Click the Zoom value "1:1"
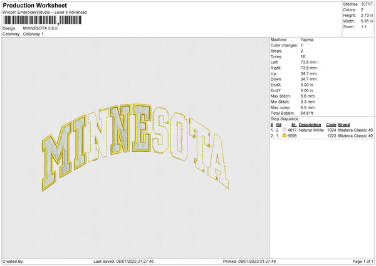The width and height of the screenshot is (376, 266). pyautogui.click(x=363, y=26)
